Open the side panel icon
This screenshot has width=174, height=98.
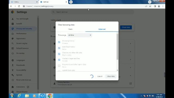155,6
